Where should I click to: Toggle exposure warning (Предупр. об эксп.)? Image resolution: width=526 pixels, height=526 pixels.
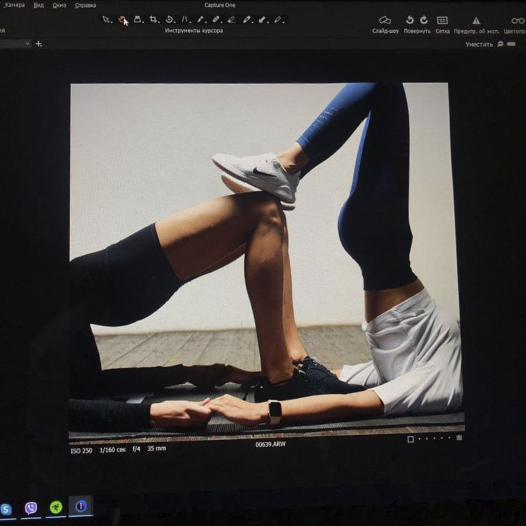(476, 20)
